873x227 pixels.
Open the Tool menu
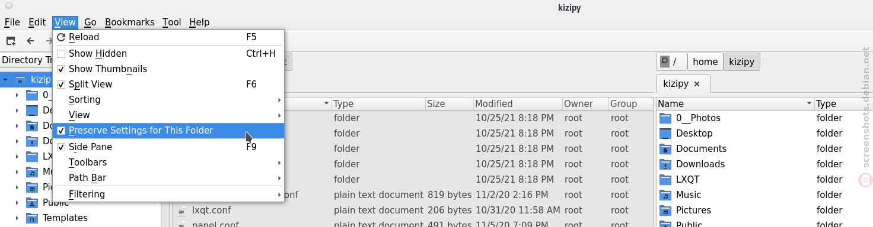[x=171, y=22]
